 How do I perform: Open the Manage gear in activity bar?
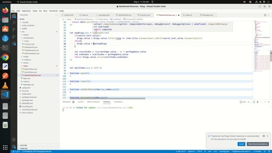tap(14, 147)
